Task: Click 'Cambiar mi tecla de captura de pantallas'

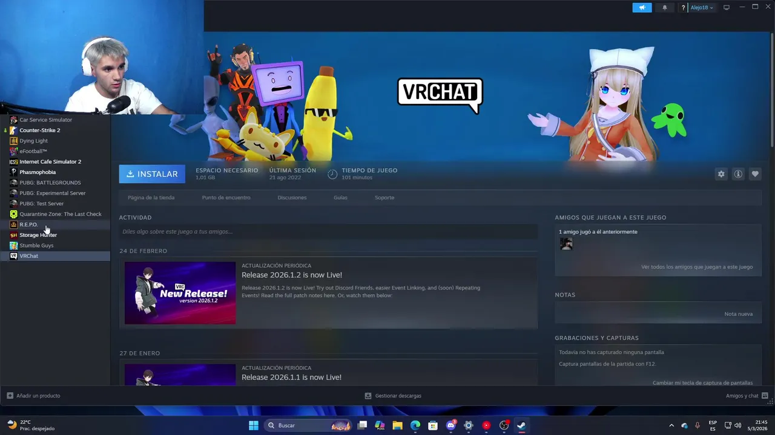Action: (x=703, y=383)
